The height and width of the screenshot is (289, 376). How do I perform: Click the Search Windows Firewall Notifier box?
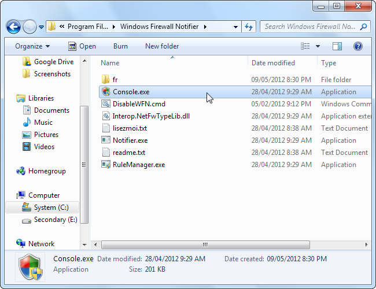tap(309, 27)
